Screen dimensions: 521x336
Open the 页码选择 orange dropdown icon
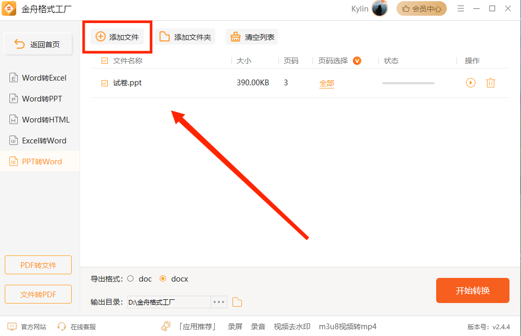(357, 61)
